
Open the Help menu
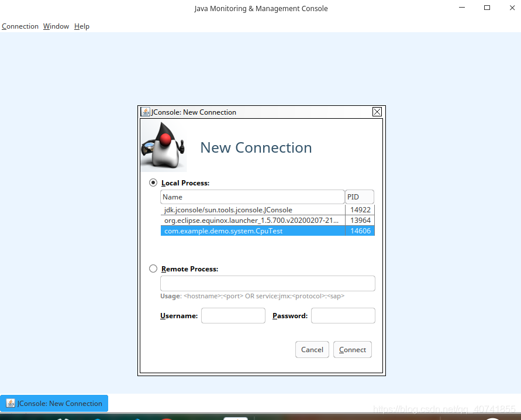coord(82,26)
